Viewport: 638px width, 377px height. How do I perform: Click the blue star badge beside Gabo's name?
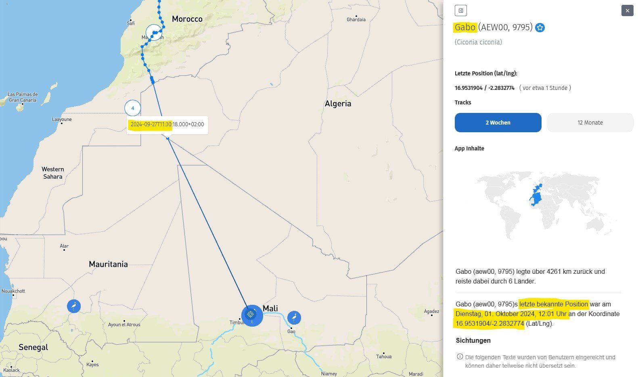[x=540, y=27]
